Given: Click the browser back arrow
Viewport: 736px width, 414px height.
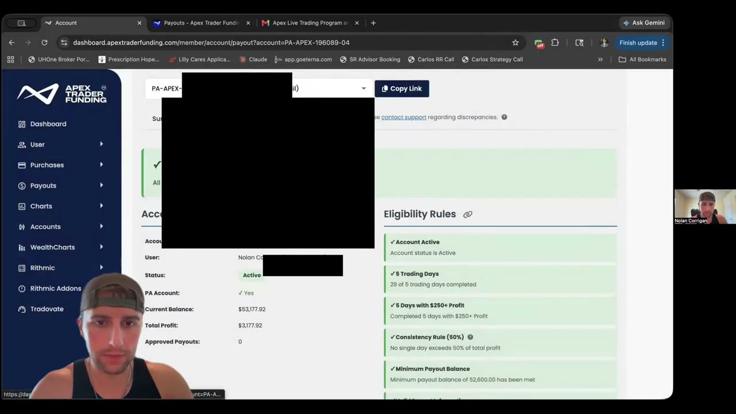Looking at the screenshot, I should (11, 43).
